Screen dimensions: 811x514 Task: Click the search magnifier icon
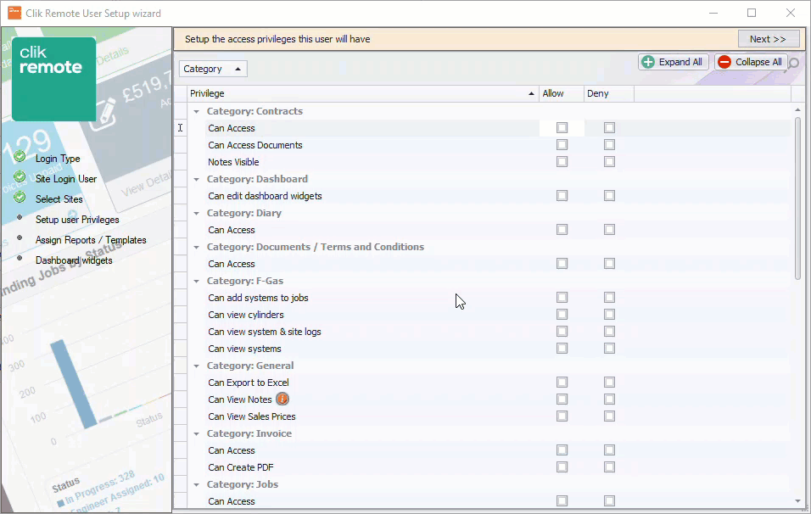click(x=793, y=63)
